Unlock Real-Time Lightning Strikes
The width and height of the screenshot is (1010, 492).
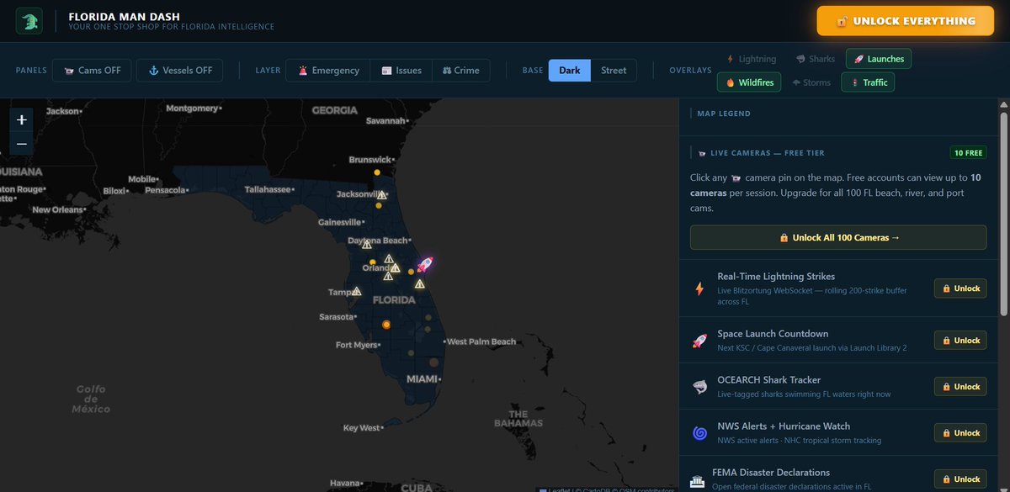coord(960,288)
